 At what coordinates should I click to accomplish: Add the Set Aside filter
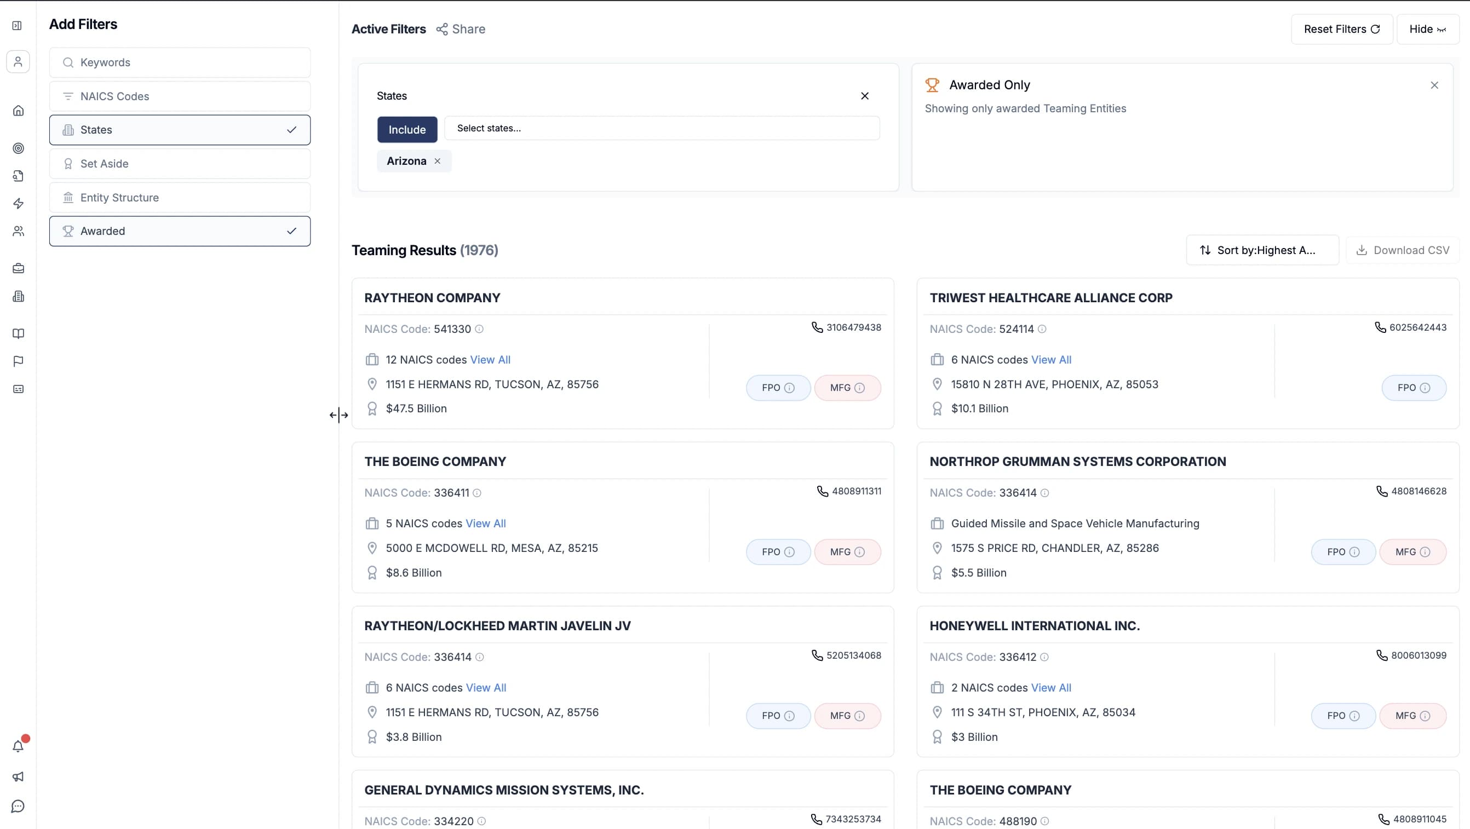tap(180, 164)
